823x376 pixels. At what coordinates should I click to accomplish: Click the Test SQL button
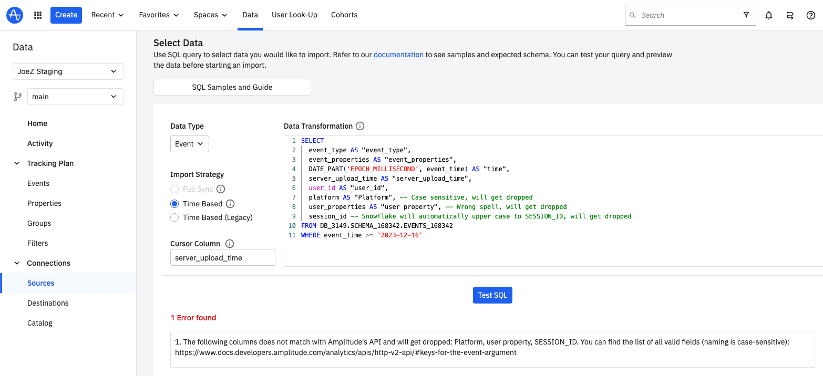(x=492, y=295)
